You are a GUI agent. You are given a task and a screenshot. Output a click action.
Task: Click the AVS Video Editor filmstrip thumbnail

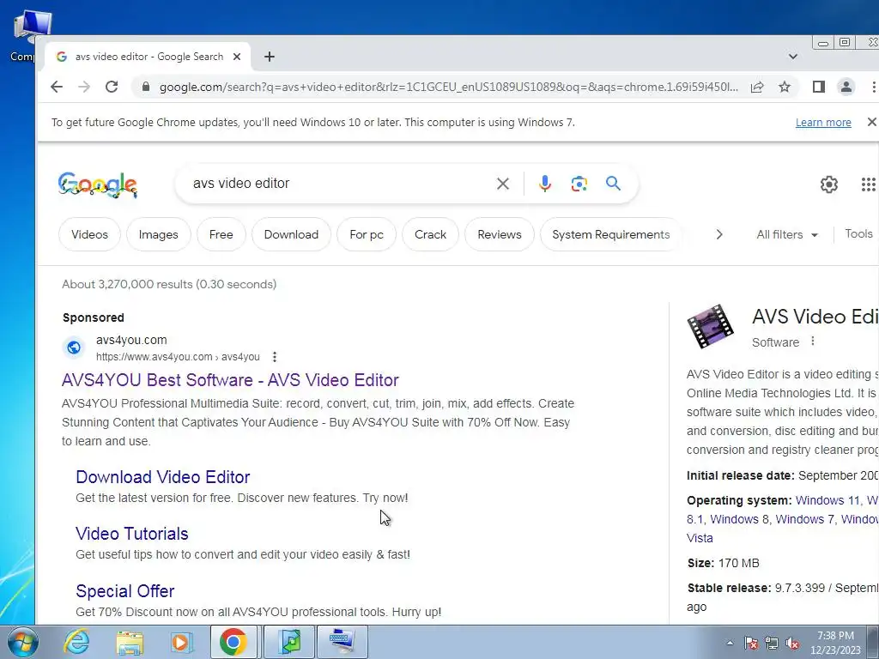[710, 327]
